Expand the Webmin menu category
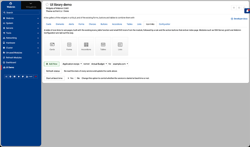Viewport: 250px width, 147px height. pos(21,18)
